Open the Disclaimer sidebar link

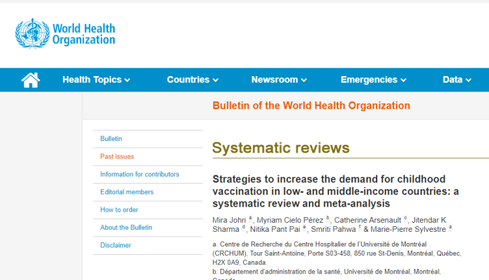tap(116, 245)
